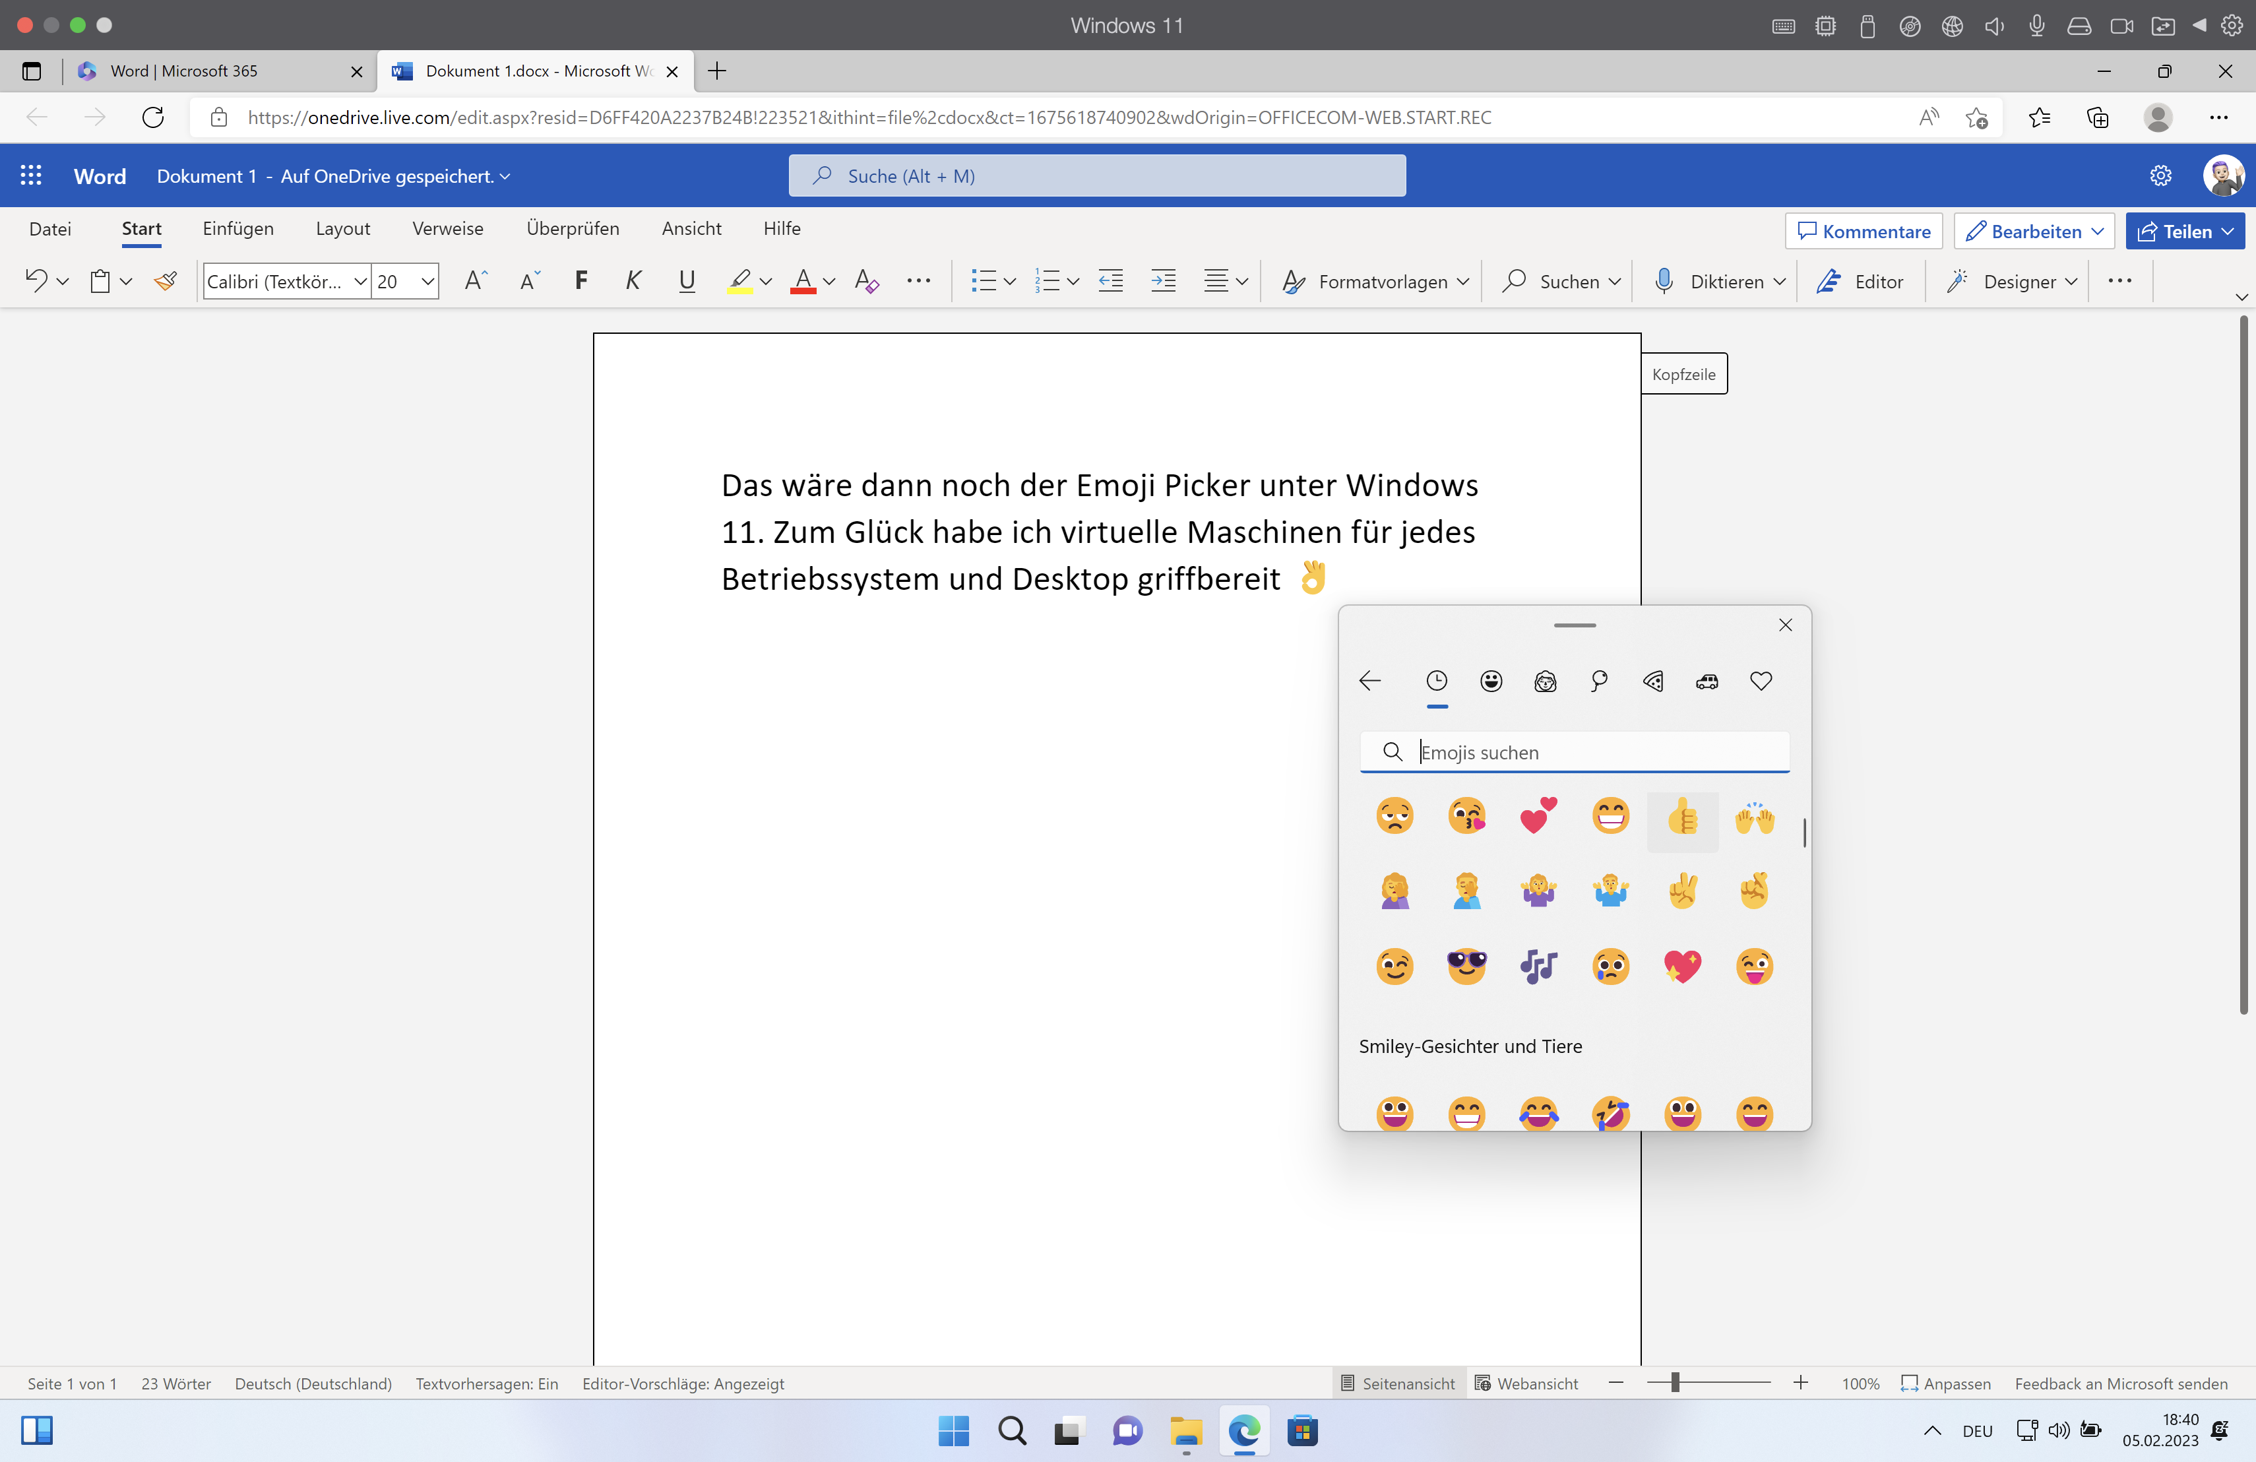The height and width of the screenshot is (1462, 2256).
Task: Open the Kommentare pane
Action: click(x=1864, y=232)
